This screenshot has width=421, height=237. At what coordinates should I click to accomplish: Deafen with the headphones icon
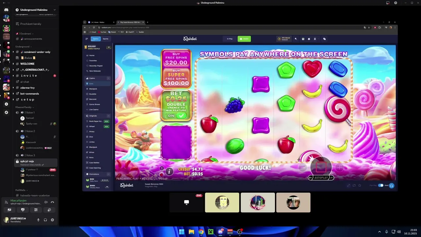coord(45,220)
